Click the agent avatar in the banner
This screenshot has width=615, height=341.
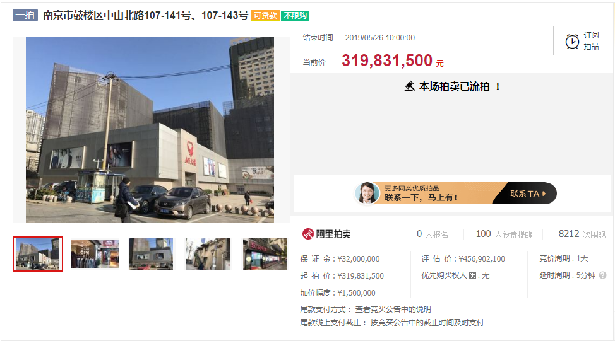pyautogui.click(x=367, y=194)
